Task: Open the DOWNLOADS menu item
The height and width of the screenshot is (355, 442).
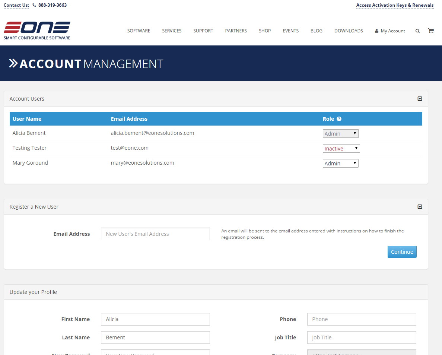Action: tap(349, 31)
